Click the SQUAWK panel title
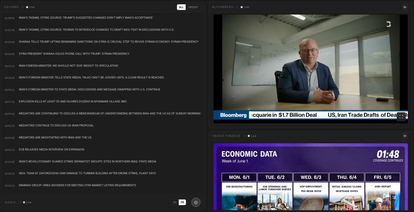The height and width of the screenshot is (212, 414). pos(12,7)
